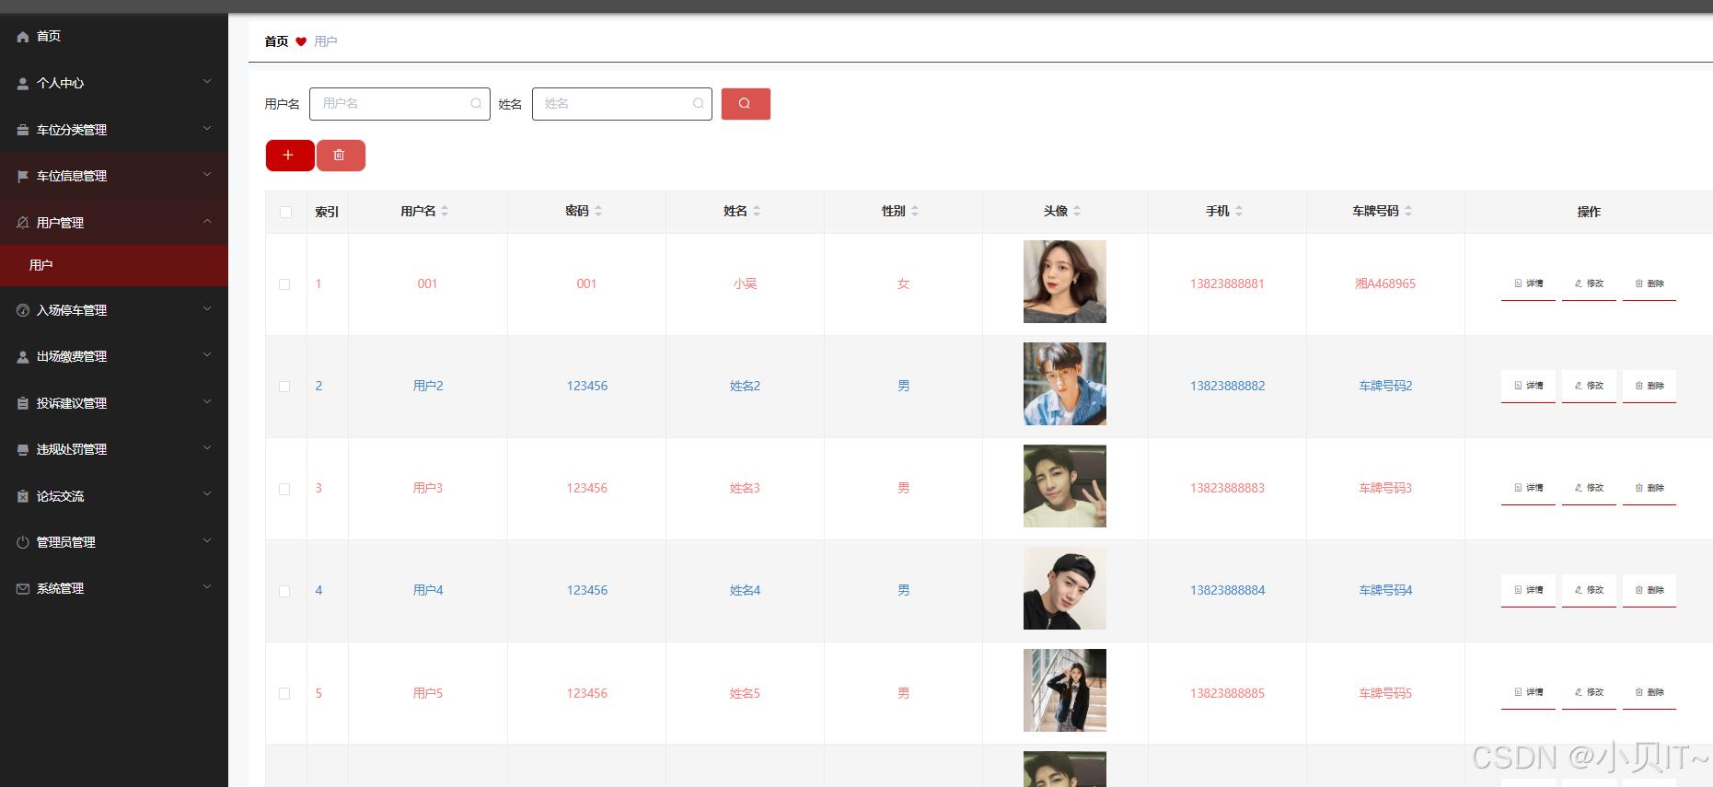Expand the 出场缴费管理 menu chevron

pyautogui.click(x=207, y=355)
